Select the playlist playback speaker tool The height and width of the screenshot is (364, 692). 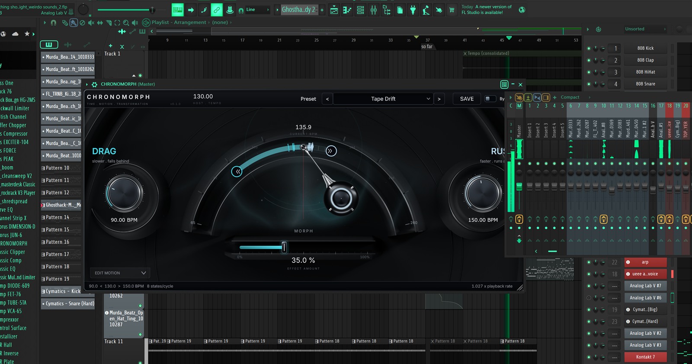pos(135,23)
